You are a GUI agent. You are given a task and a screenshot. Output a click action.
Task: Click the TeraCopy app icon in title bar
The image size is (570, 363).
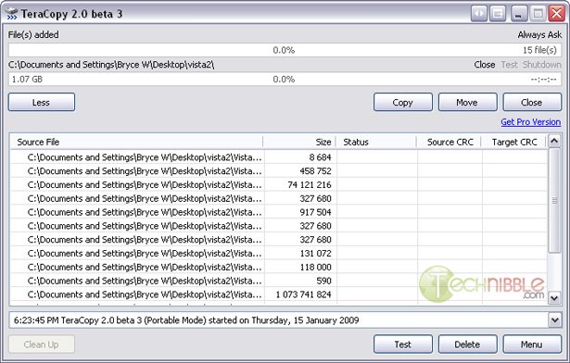click(x=12, y=14)
